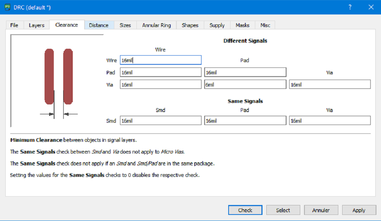Click the DRC app icon in title bar
The width and height of the screenshot is (381, 221).
[7, 7]
